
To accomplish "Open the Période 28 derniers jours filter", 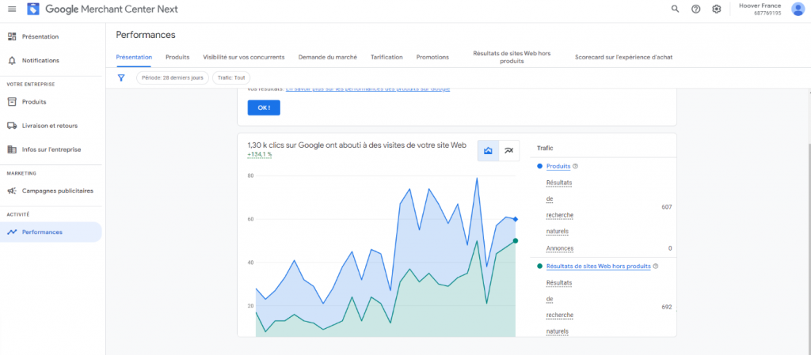I will 172,78.
